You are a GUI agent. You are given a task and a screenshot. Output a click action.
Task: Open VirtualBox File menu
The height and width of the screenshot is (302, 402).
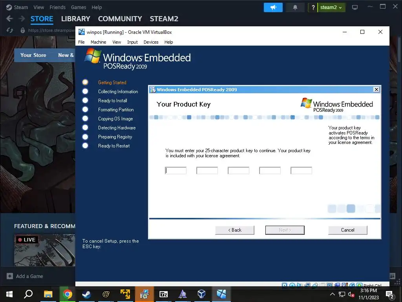(x=81, y=42)
